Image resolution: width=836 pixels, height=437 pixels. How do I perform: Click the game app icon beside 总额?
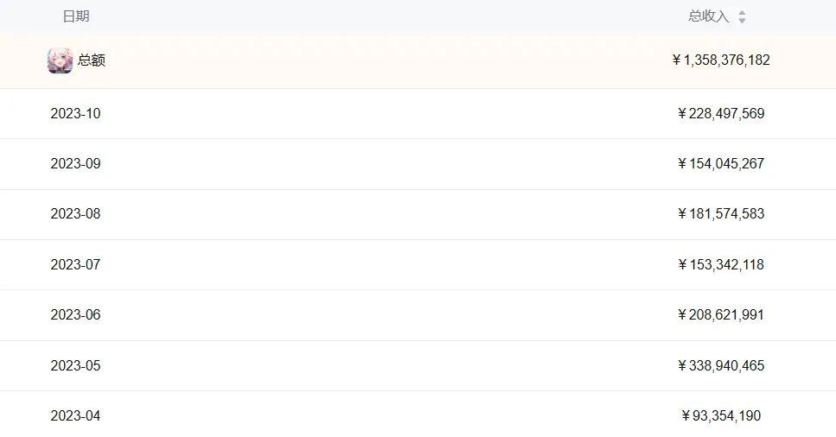tap(60, 60)
